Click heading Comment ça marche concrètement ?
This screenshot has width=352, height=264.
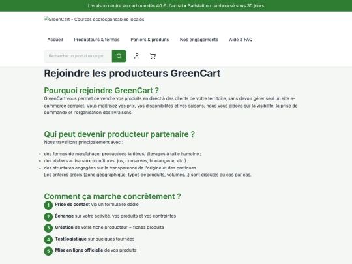click(113, 196)
